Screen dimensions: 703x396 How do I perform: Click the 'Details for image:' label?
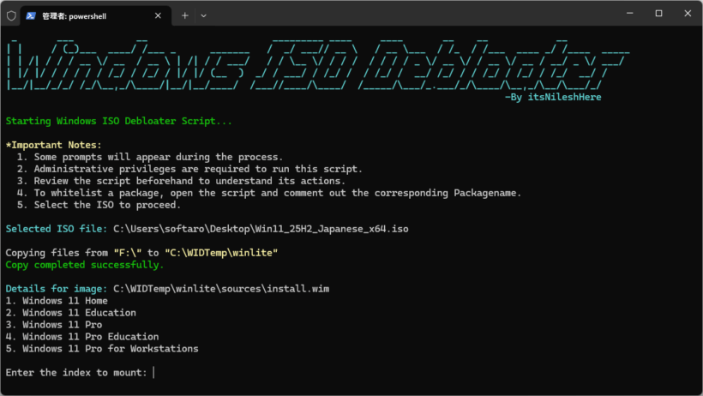[57, 289]
